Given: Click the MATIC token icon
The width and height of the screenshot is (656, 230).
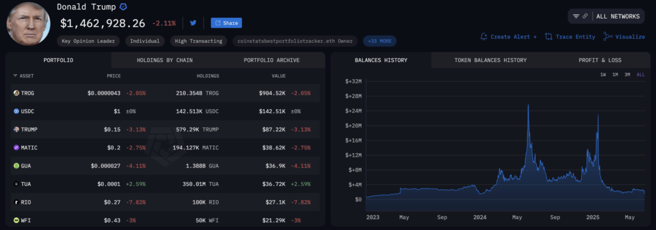Looking at the screenshot, I should (x=16, y=148).
